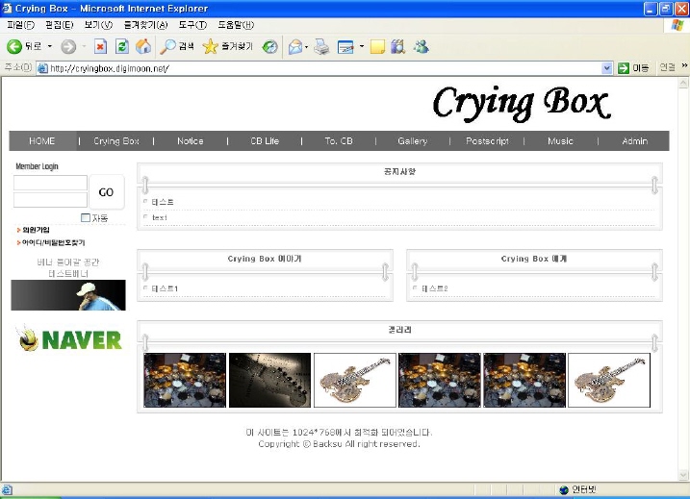Open the NAVER banner logo

[x=69, y=339]
